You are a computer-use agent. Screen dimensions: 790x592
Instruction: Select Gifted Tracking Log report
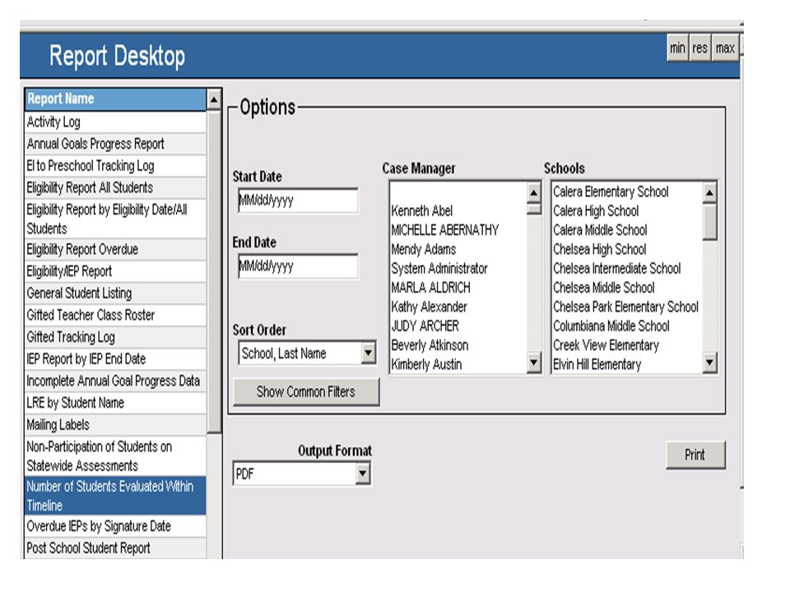pos(115,337)
